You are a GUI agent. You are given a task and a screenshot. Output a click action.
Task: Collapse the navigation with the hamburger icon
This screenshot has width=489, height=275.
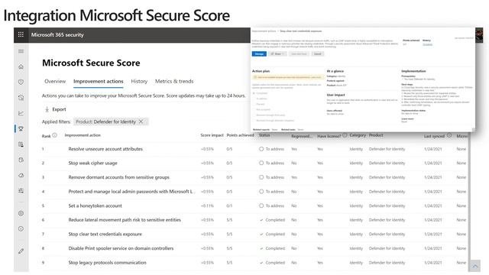[x=21, y=51]
